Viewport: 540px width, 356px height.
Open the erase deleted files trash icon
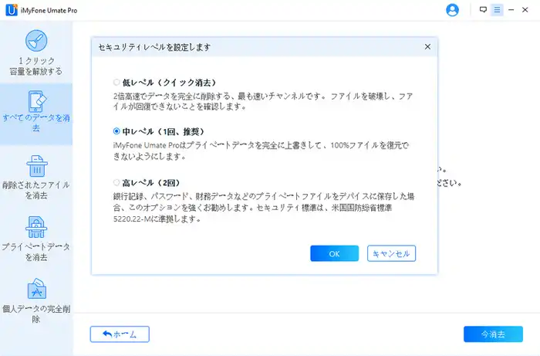(36, 167)
